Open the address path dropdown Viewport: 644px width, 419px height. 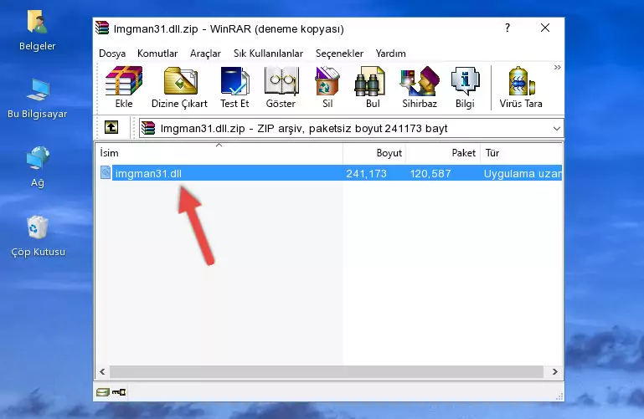pos(557,129)
